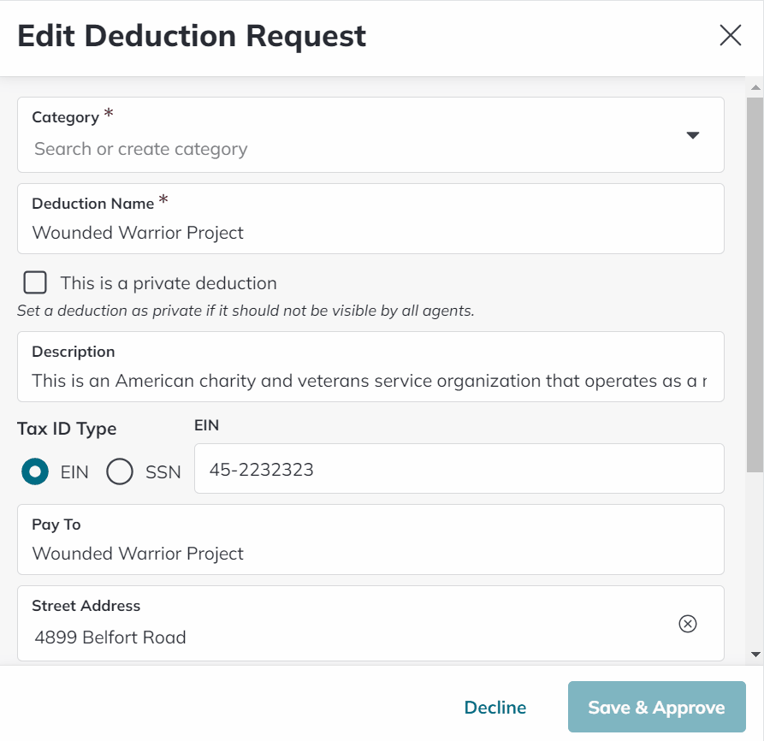Click the circled X icon beside Belfort Road
Screen dimensions: 764x741
point(688,624)
